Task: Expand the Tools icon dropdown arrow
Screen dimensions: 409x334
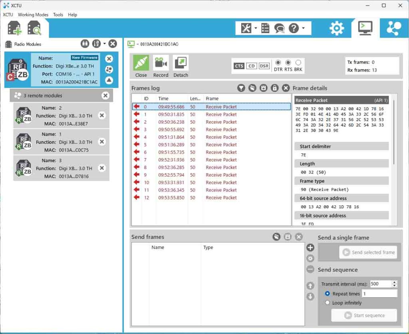Action: (256, 28)
